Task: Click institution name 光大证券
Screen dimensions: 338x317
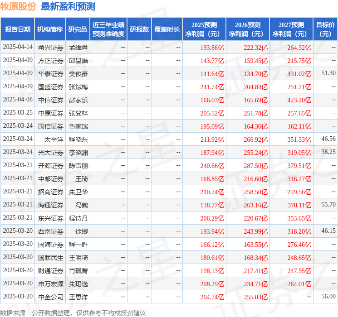Action: pyautogui.click(x=51, y=152)
